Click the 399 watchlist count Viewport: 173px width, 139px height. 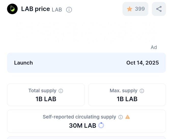[x=140, y=9]
